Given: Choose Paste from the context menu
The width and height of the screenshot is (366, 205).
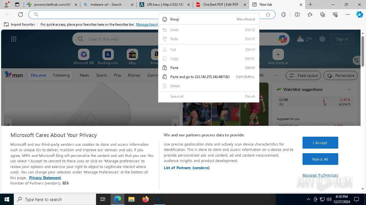Looking at the screenshot, I should click(x=209, y=68).
